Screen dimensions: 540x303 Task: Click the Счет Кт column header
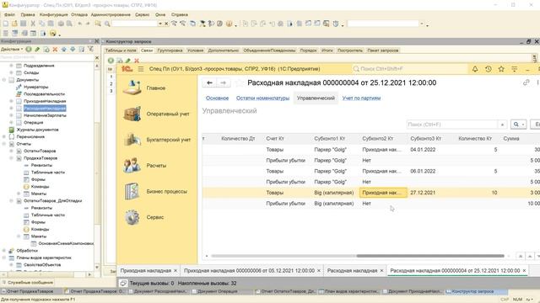274,139
